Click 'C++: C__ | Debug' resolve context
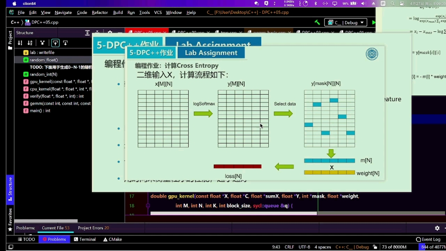This screenshot has width=446, height=251. point(352,247)
